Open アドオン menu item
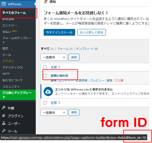Viewport: 152px width, 143px height. point(8,61)
